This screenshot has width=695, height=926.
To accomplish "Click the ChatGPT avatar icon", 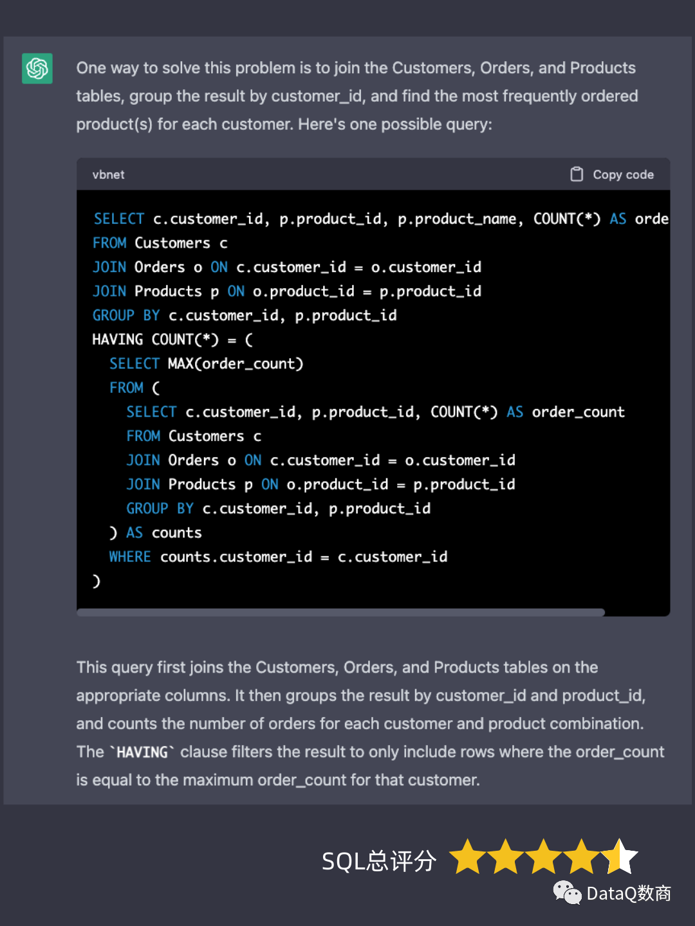I will pos(37,68).
